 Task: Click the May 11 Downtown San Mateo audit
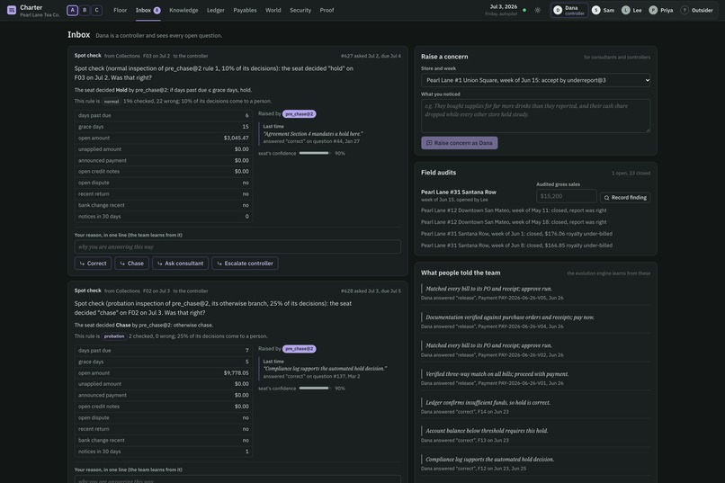[514, 210]
